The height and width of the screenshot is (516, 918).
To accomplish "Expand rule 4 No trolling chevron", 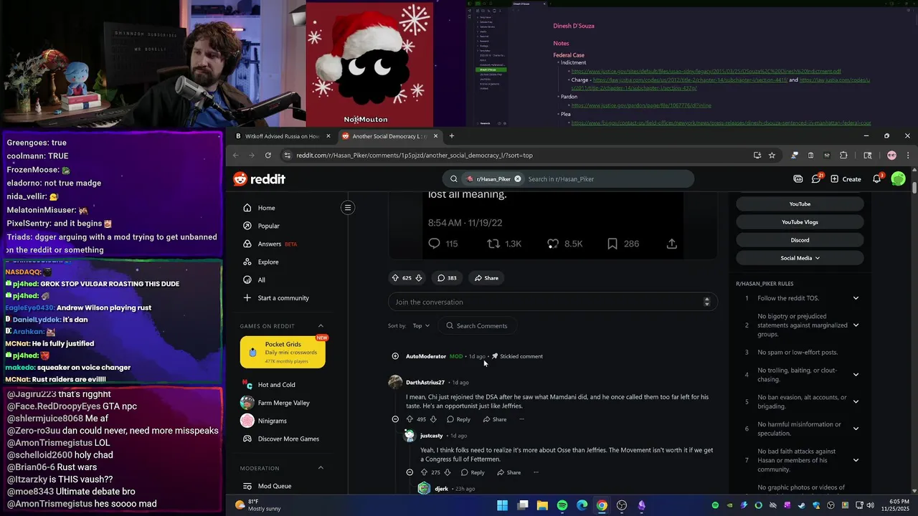I will click(x=856, y=374).
